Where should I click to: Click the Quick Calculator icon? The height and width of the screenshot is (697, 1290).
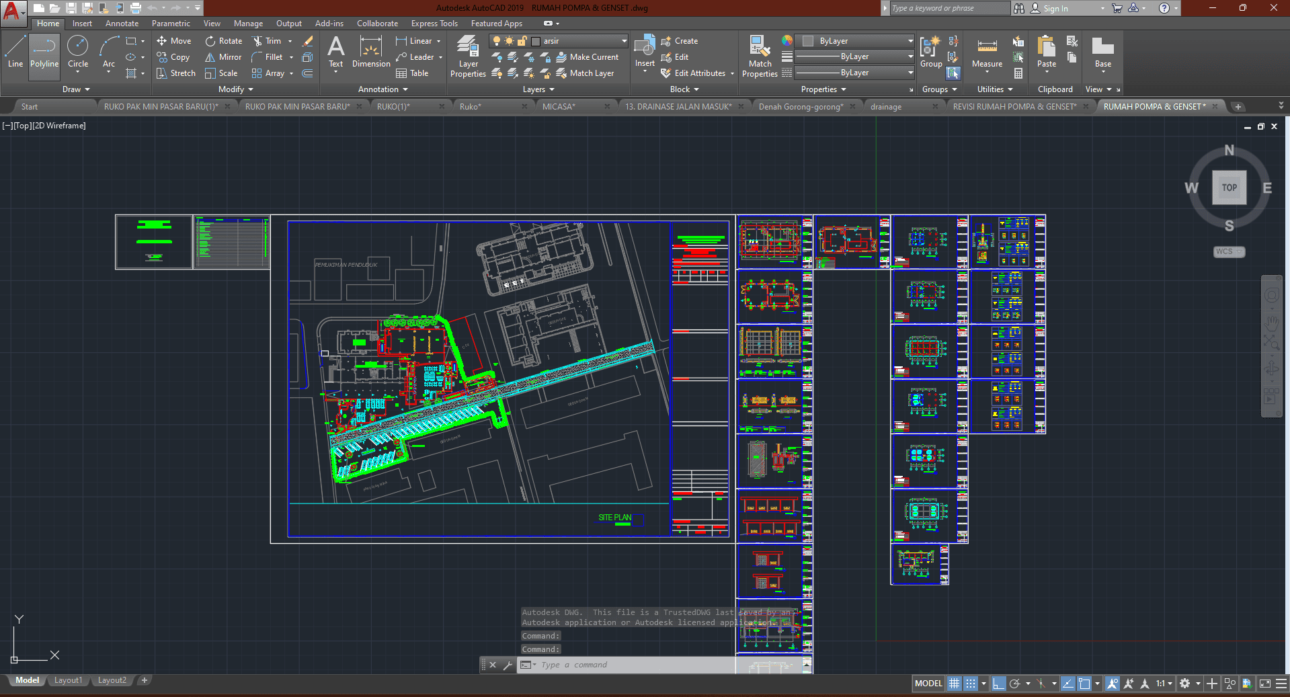pyautogui.click(x=1018, y=73)
